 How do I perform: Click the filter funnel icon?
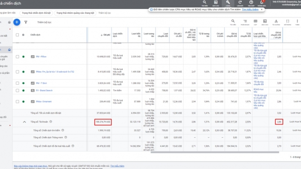coord(26,22)
